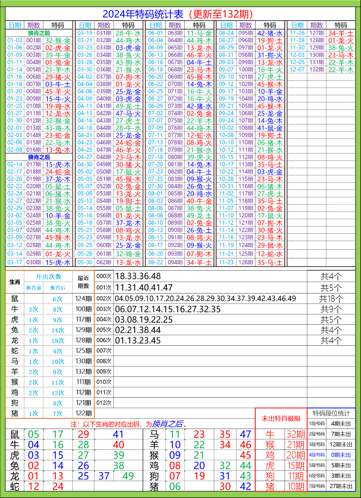The height and width of the screenshot is (498, 361).
Task: Click the 特码 column header
Action: coord(58,25)
